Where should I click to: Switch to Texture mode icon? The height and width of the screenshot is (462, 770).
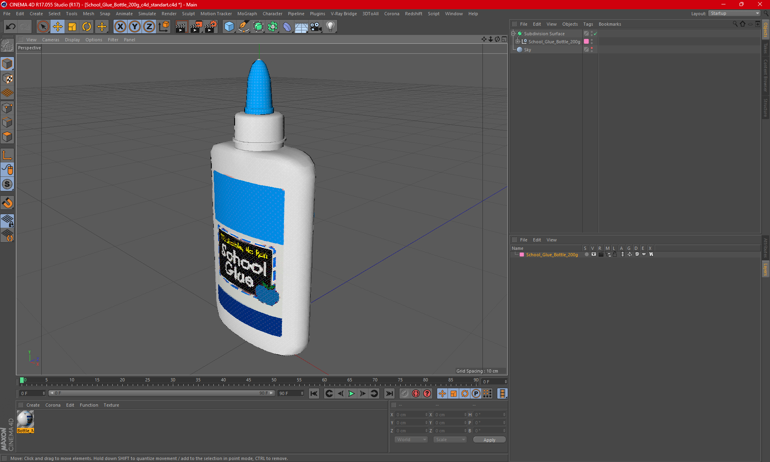(7, 79)
